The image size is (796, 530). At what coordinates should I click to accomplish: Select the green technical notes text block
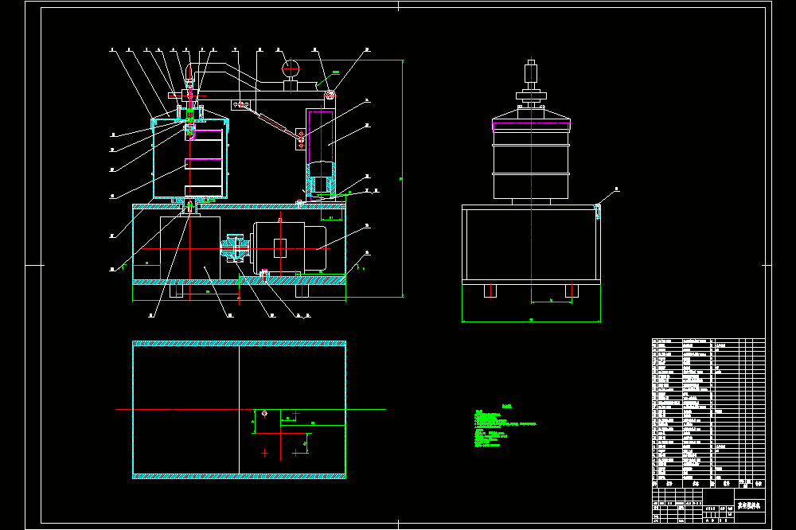pos(505,427)
